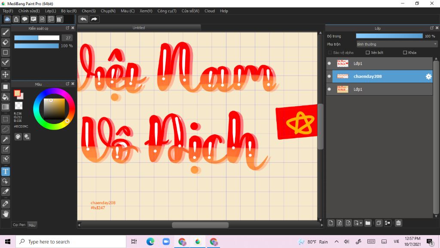Click the brush size value field 27
The height and width of the screenshot is (248, 440).
[x=67, y=38]
